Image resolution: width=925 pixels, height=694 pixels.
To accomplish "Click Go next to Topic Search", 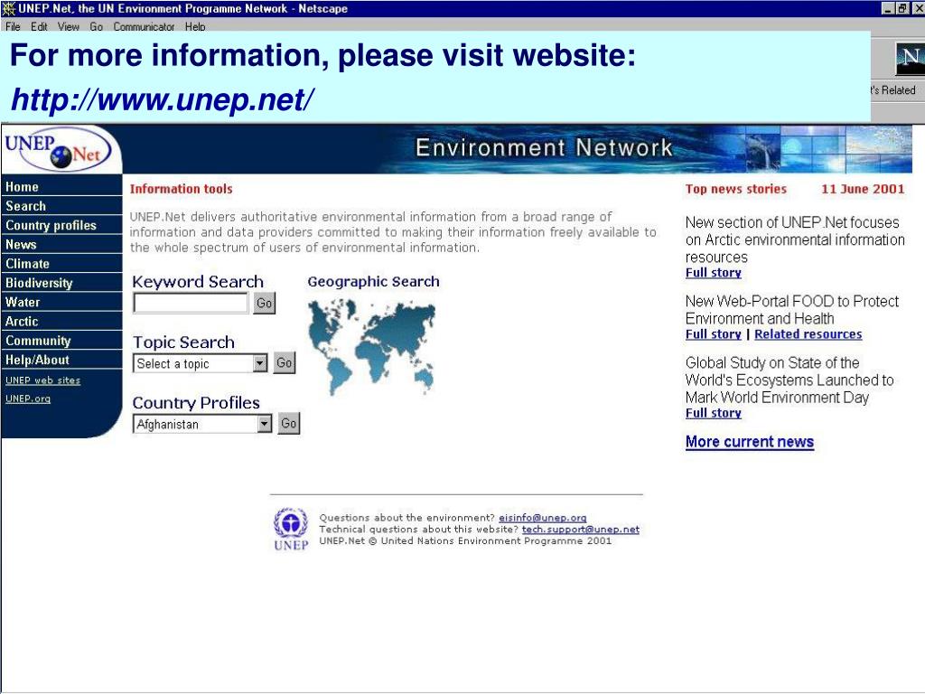I will (285, 363).
